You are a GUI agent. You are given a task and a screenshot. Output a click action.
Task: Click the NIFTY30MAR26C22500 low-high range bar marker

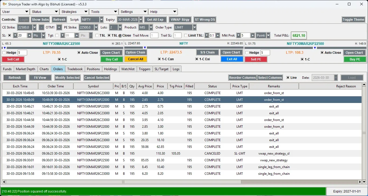coord(5,48)
